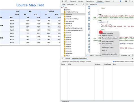Open WebSocketClient.js in the file tree
The image size is (134, 102).
coord(72,12)
